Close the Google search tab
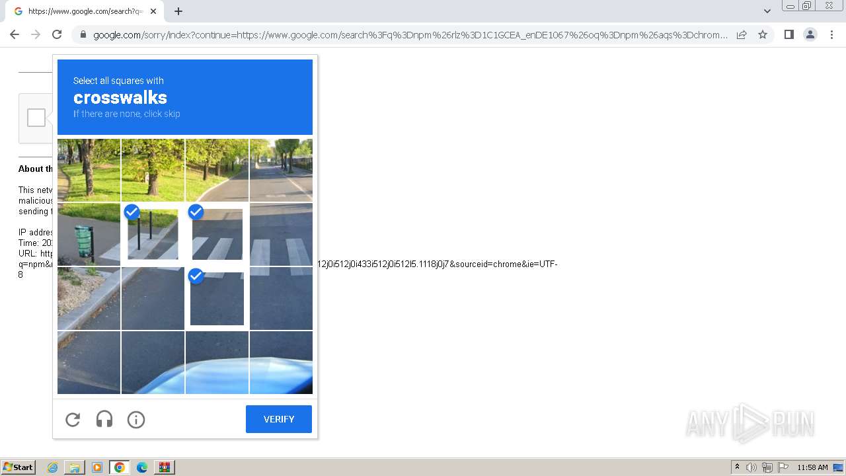Screen dimensions: 846x476 [x=153, y=11]
